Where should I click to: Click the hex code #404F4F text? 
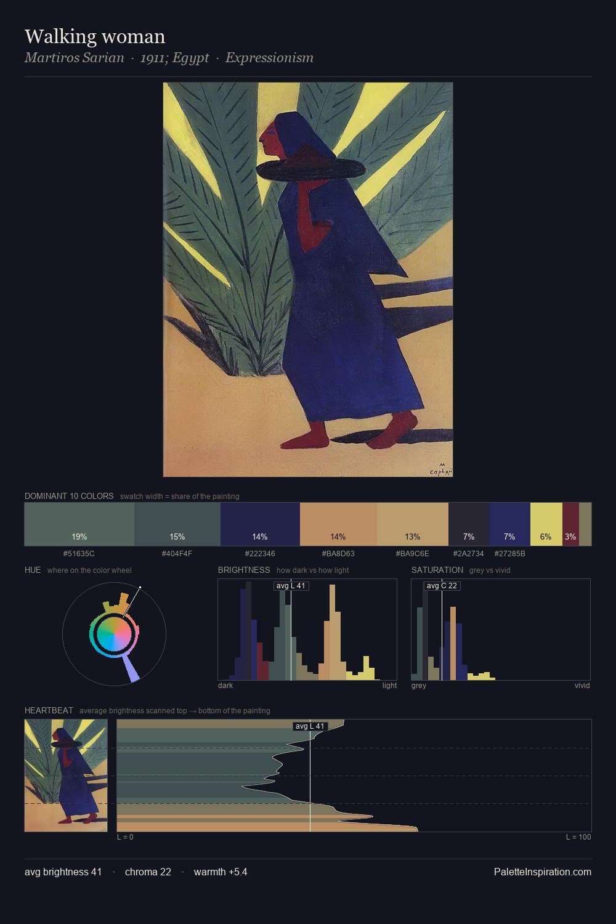coord(177,554)
